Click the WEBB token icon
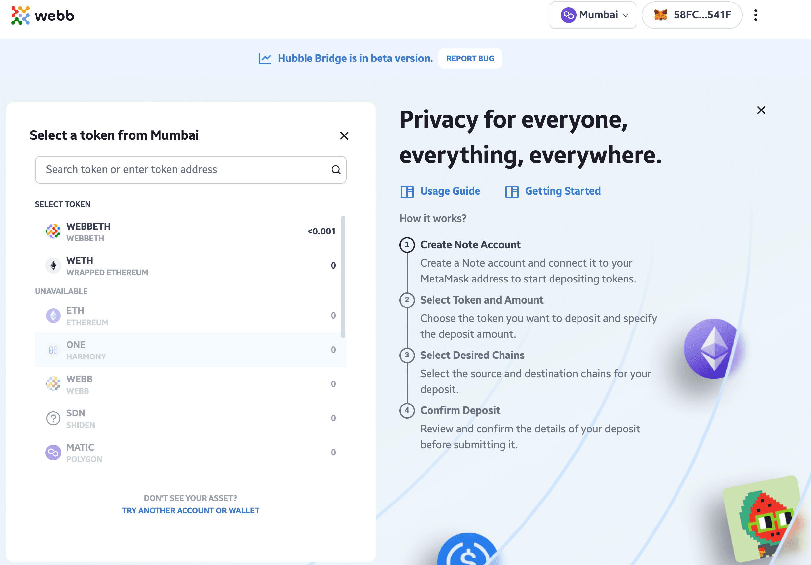This screenshot has width=811, height=565. point(53,384)
